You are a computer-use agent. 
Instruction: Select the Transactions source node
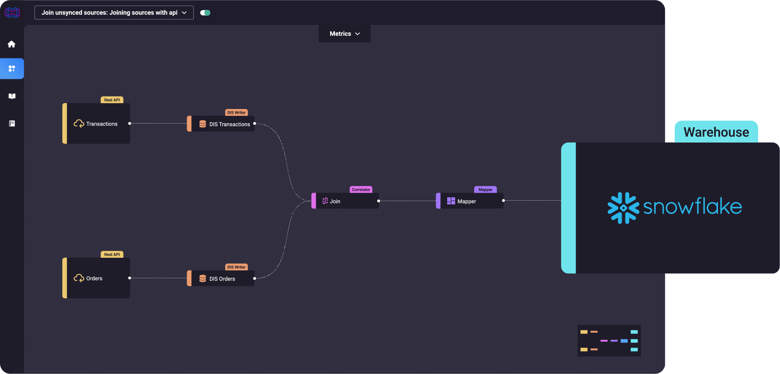pyautogui.click(x=96, y=124)
